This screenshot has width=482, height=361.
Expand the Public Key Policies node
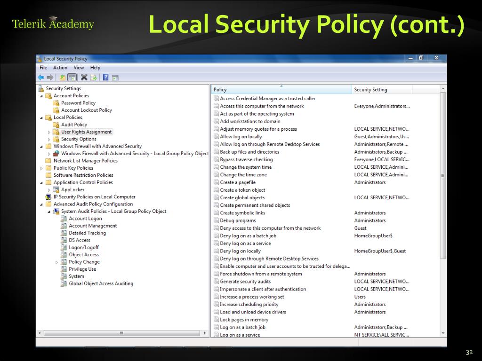[41, 168]
